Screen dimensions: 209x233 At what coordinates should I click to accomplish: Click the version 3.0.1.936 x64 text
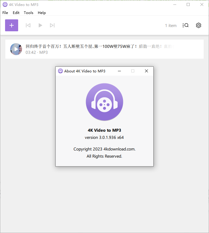[x=104, y=137]
